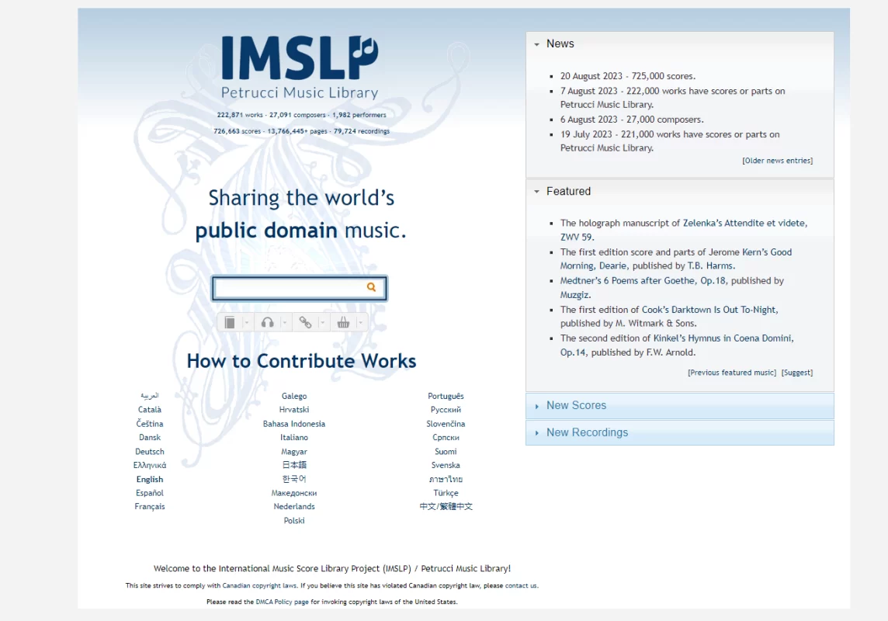Click the "Petrucci Music Library" subtitle
The height and width of the screenshot is (621, 888).
point(300,92)
